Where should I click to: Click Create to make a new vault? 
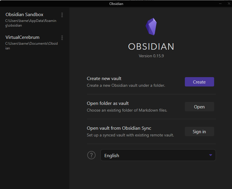tap(199, 82)
